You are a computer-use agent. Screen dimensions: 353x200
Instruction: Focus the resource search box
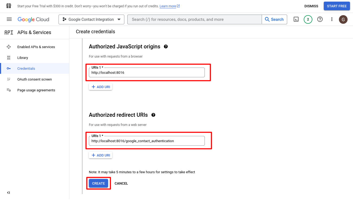(194, 19)
